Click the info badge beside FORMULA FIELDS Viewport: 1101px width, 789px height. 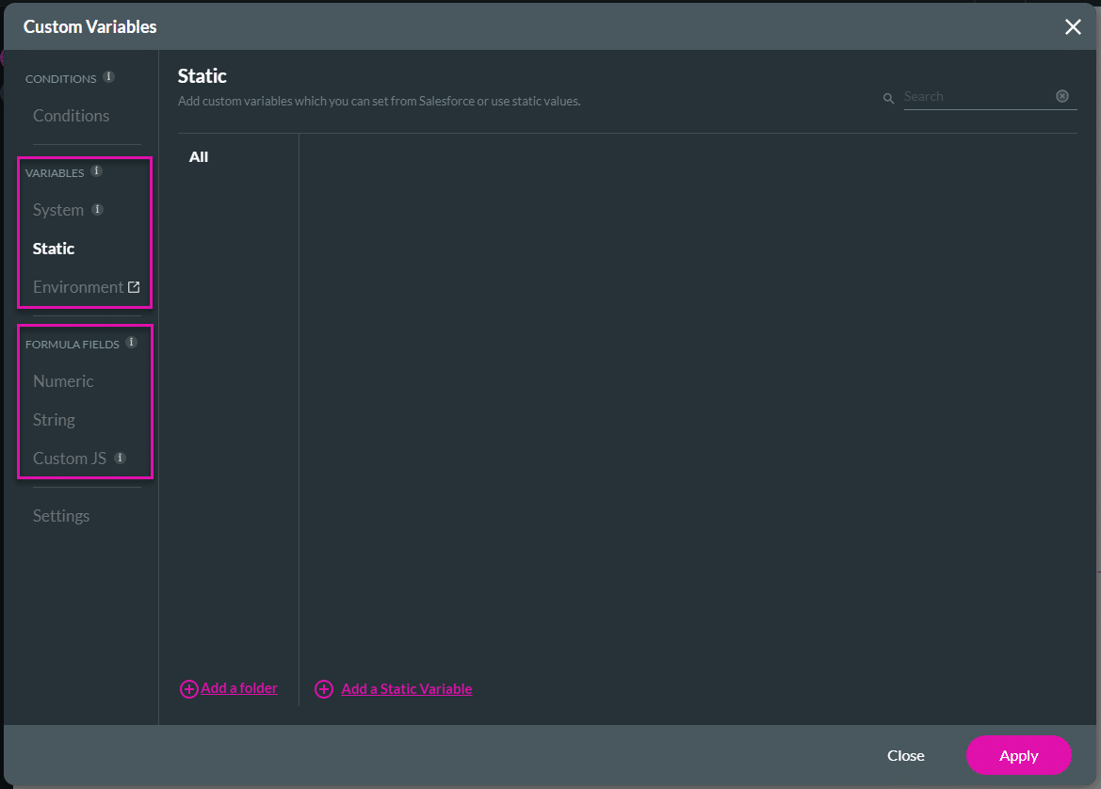(x=131, y=343)
